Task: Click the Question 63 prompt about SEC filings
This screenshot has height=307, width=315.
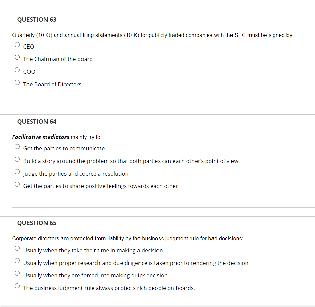Action: pyautogui.click(x=152, y=35)
